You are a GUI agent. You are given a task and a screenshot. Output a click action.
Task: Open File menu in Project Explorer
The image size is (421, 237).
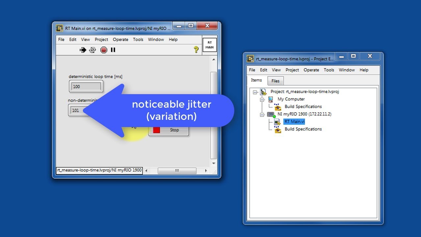coord(252,70)
